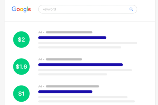This screenshot has height=105, width=158.
Task: Click the second description line of $1.6 ad
Action: pyautogui.click(x=73, y=74)
